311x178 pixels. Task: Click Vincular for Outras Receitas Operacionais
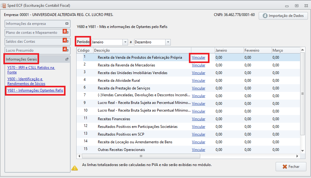[198, 150]
